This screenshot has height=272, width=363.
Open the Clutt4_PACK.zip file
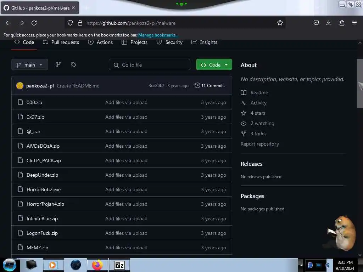[x=44, y=160]
